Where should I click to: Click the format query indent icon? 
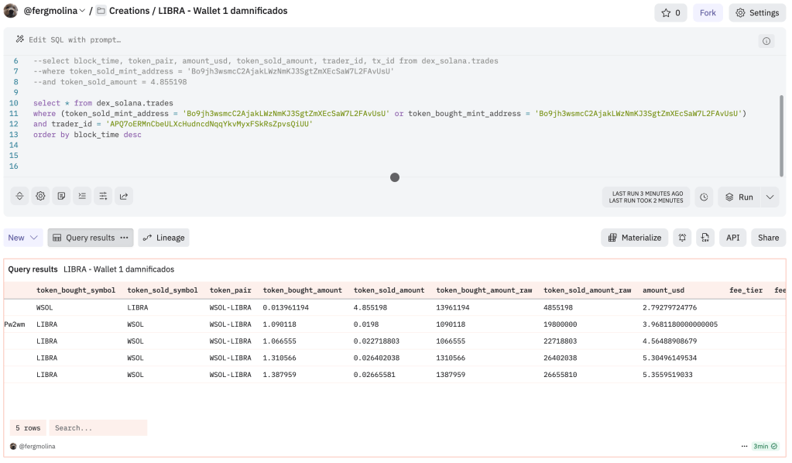[x=82, y=197]
